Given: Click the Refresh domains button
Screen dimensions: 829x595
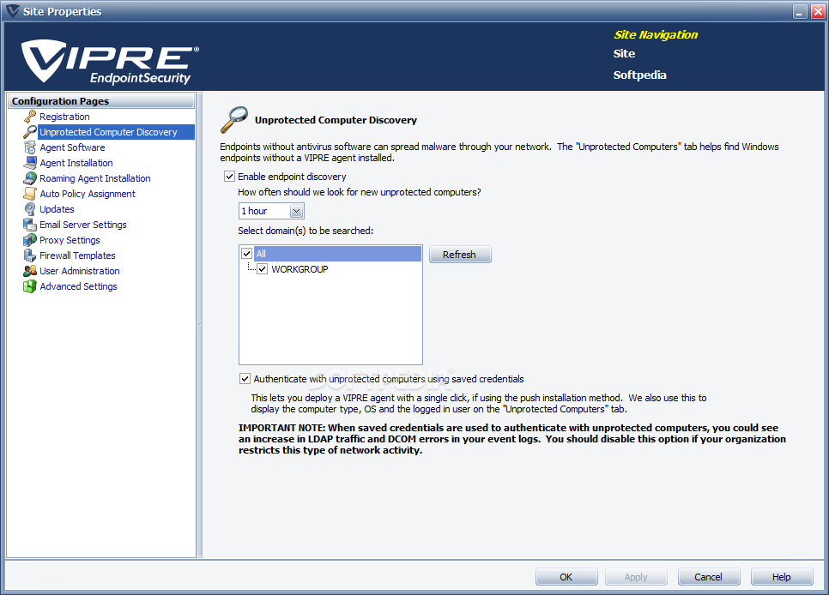Looking at the screenshot, I should pos(459,254).
